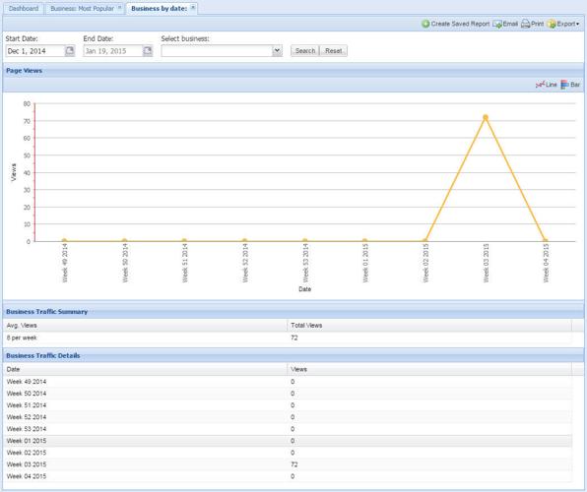Click the Select business combo box field
This screenshot has width=587, height=492.
point(217,51)
